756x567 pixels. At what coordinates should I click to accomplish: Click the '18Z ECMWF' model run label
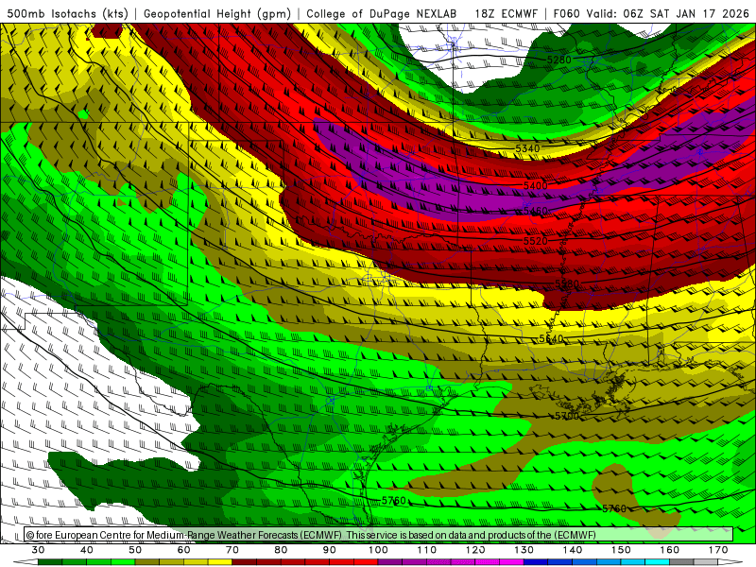tap(506, 13)
